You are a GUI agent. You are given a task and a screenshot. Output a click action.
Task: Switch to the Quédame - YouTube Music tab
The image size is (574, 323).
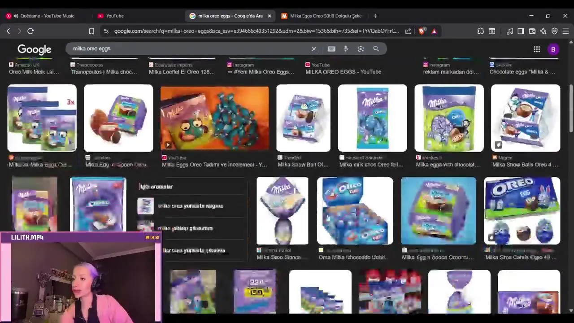click(47, 16)
